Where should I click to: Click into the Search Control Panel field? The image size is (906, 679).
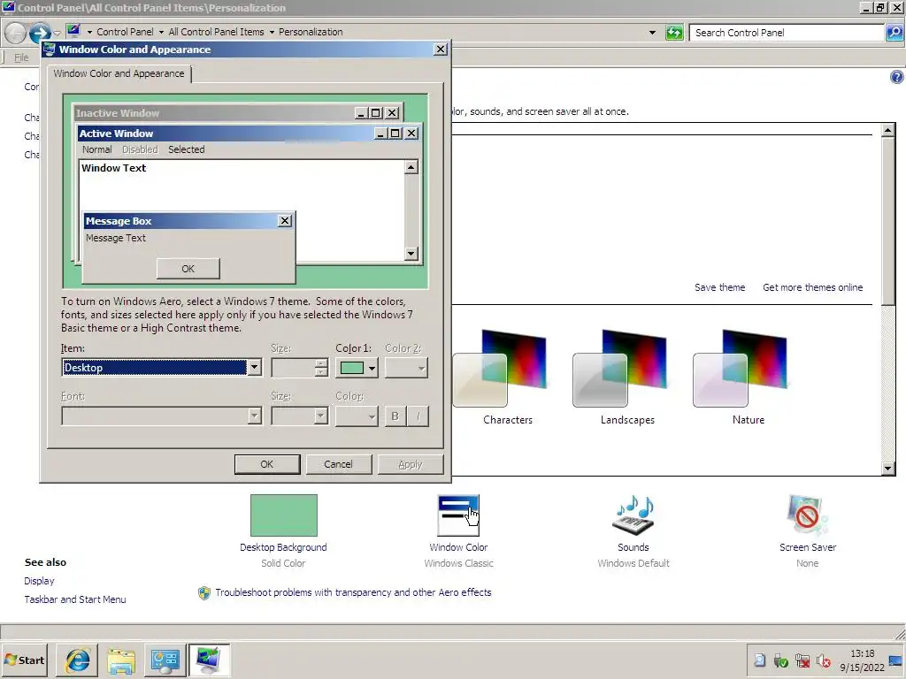(x=787, y=33)
